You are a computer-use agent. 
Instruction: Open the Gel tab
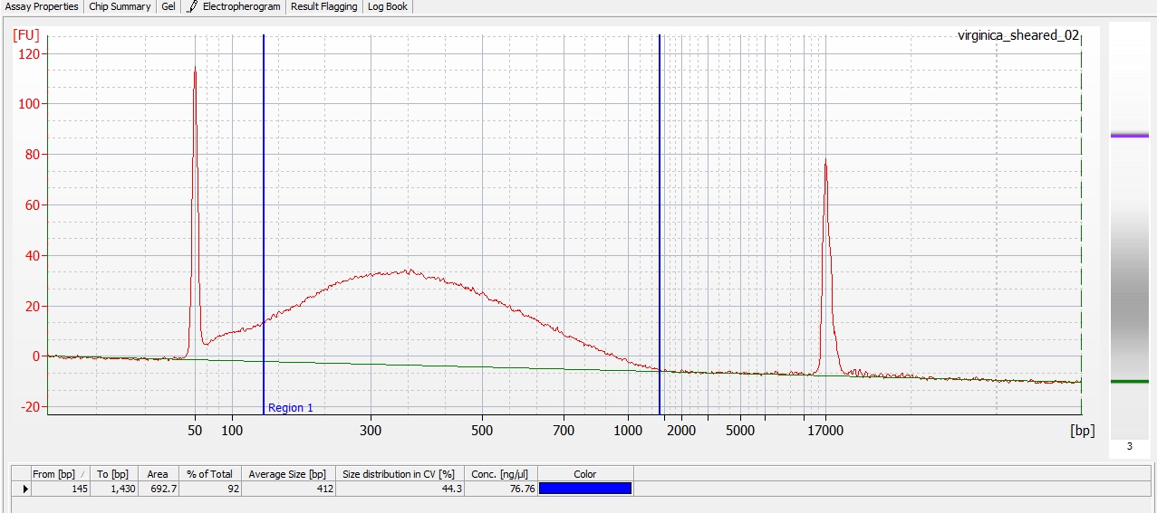pos(169,7)
